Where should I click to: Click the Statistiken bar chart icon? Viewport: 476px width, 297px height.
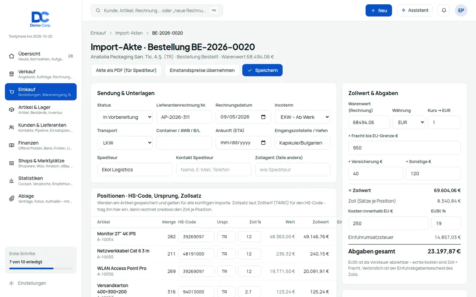(12, 181)
